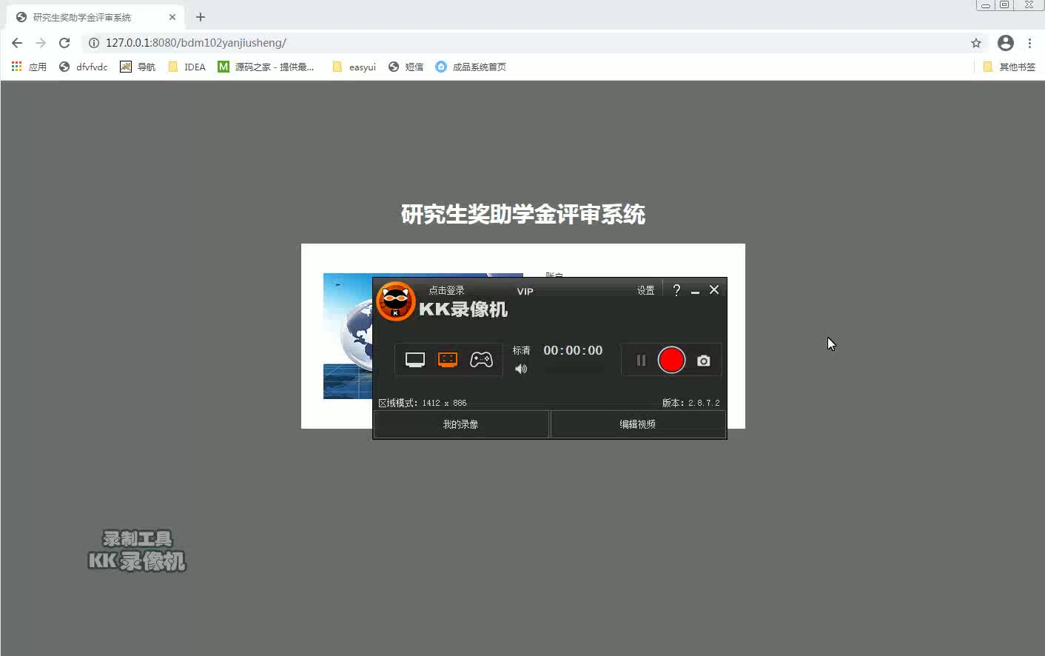Open the Chrome three-dot menu
The width and height of the screenshot is (1045, 656).
point(1030,43)
